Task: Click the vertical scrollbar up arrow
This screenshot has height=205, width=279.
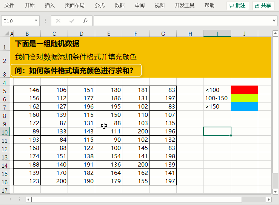Action: click(x=275, y=33)
